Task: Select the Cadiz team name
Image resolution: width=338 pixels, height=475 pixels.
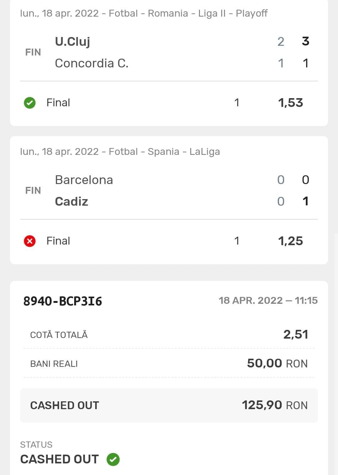Action: tap(72, 201)
